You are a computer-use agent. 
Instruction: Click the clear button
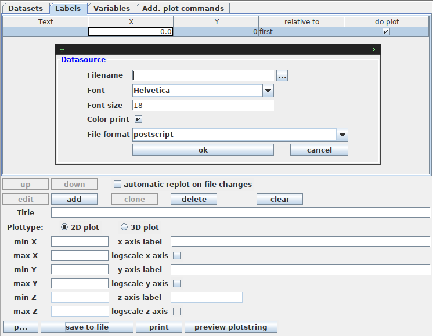(x=280, y=199)
